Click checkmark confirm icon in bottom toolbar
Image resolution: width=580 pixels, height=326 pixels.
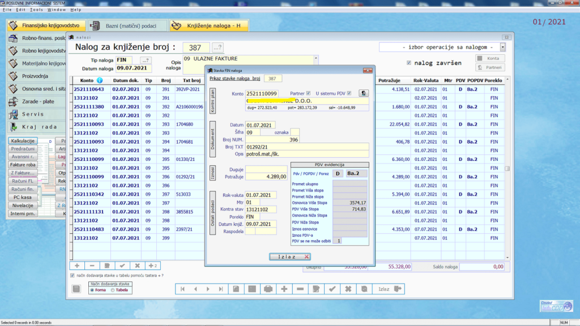coord(332,289)
